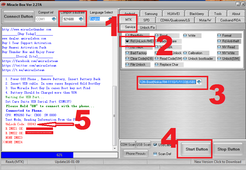Image resolution: width=246 pixels, height=170 pixels.
Task: Switch to the SPD tab
Action: [146, 20]
